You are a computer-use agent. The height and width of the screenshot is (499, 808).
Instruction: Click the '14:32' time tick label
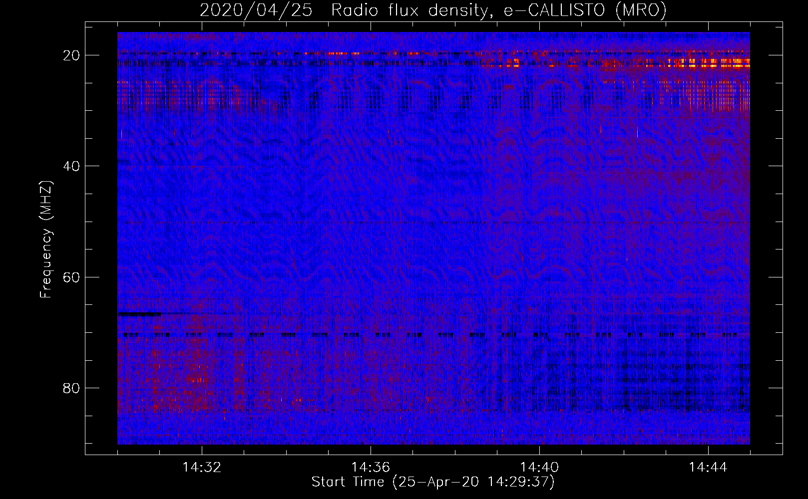click(202, 468)
